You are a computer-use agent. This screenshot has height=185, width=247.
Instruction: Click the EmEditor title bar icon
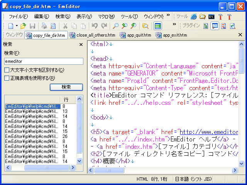coord(5,6)
